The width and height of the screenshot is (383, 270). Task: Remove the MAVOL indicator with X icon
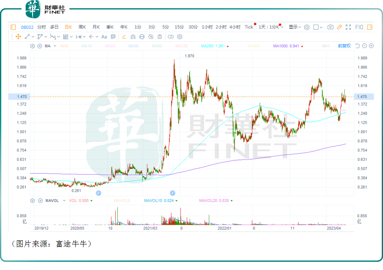[40, 201]
